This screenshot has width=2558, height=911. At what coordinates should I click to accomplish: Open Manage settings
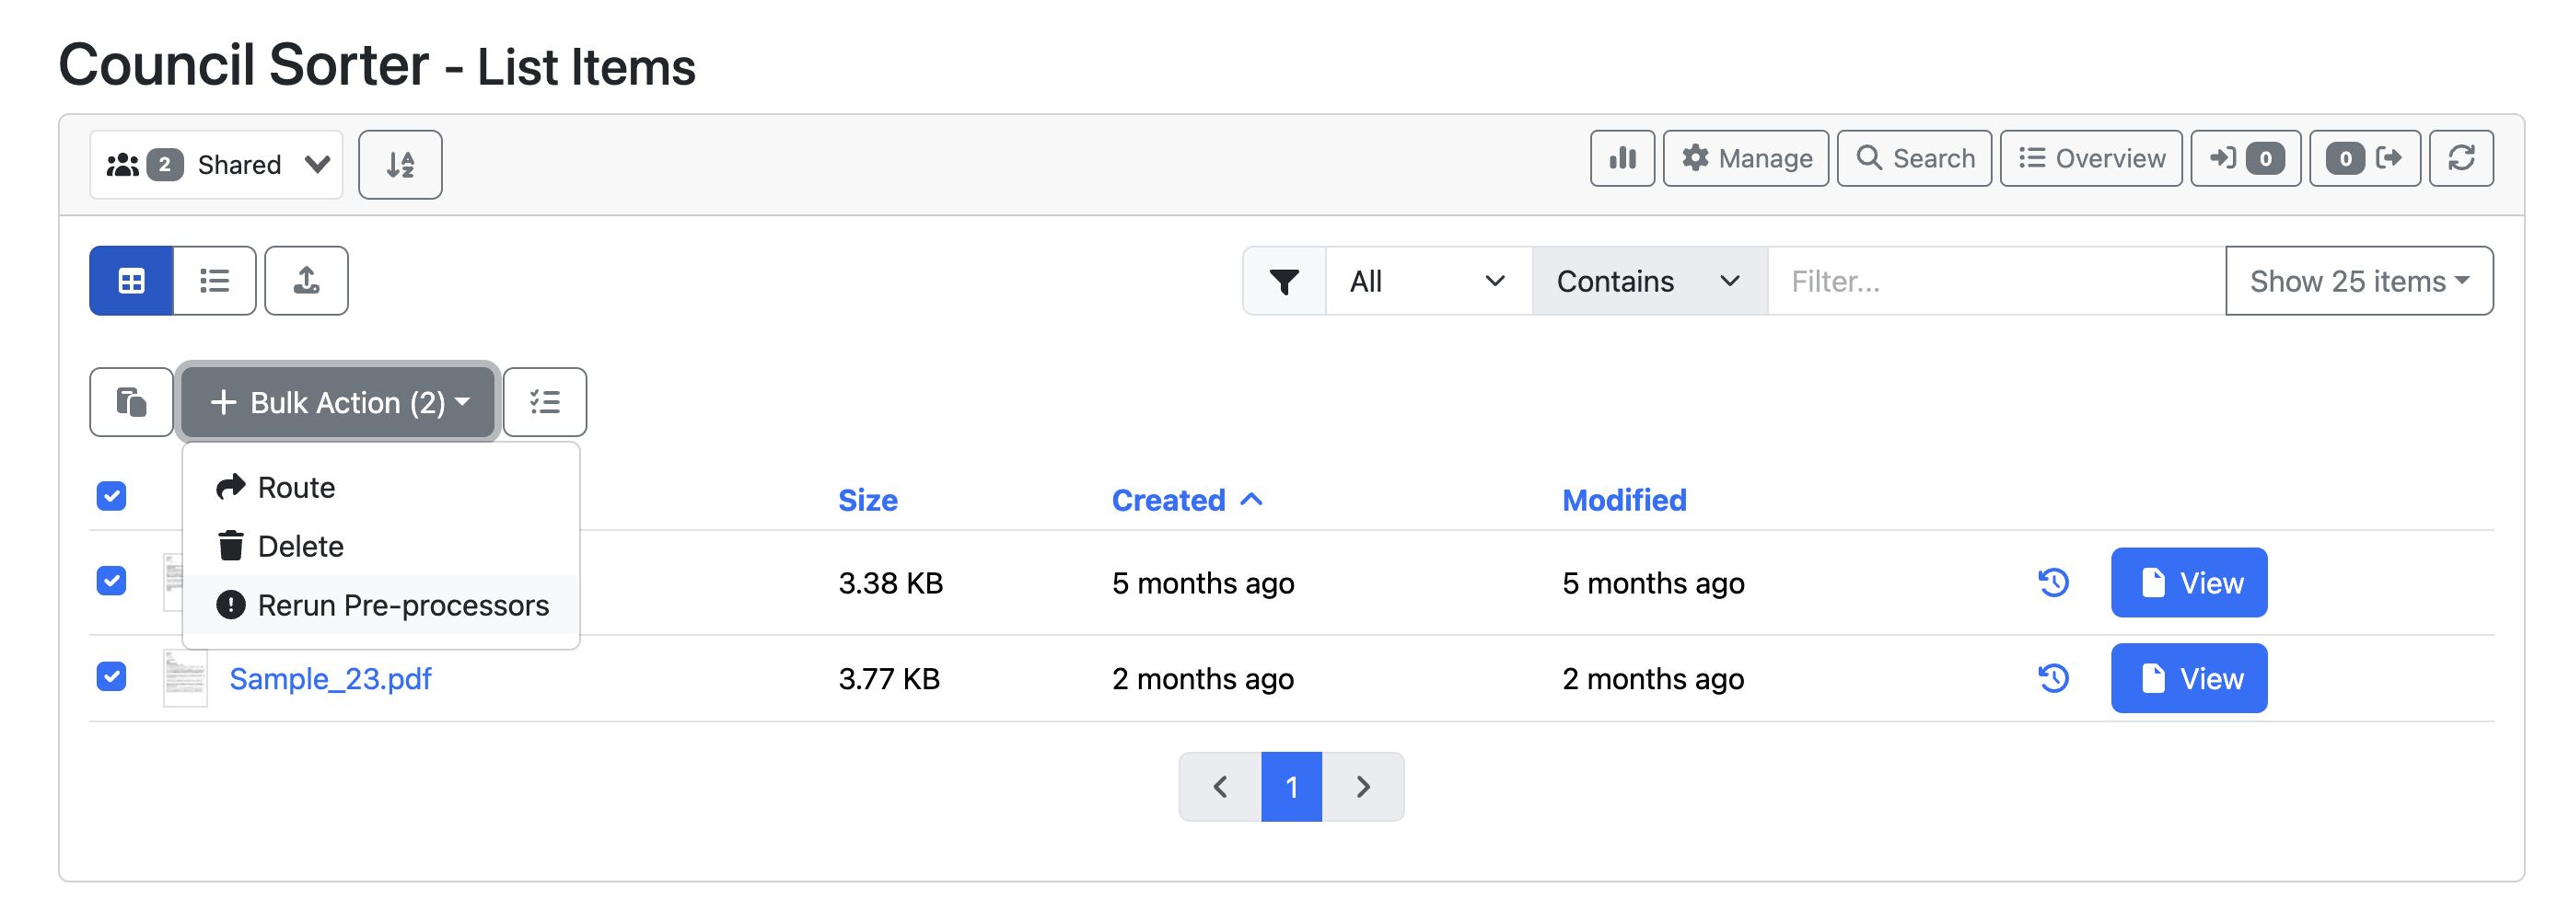tap(1746, 159)
